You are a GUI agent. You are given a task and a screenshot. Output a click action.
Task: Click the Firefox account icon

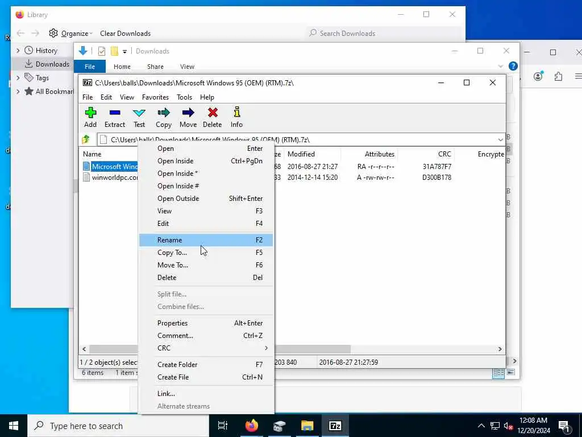pyautogui.click(x=538, y=76)
